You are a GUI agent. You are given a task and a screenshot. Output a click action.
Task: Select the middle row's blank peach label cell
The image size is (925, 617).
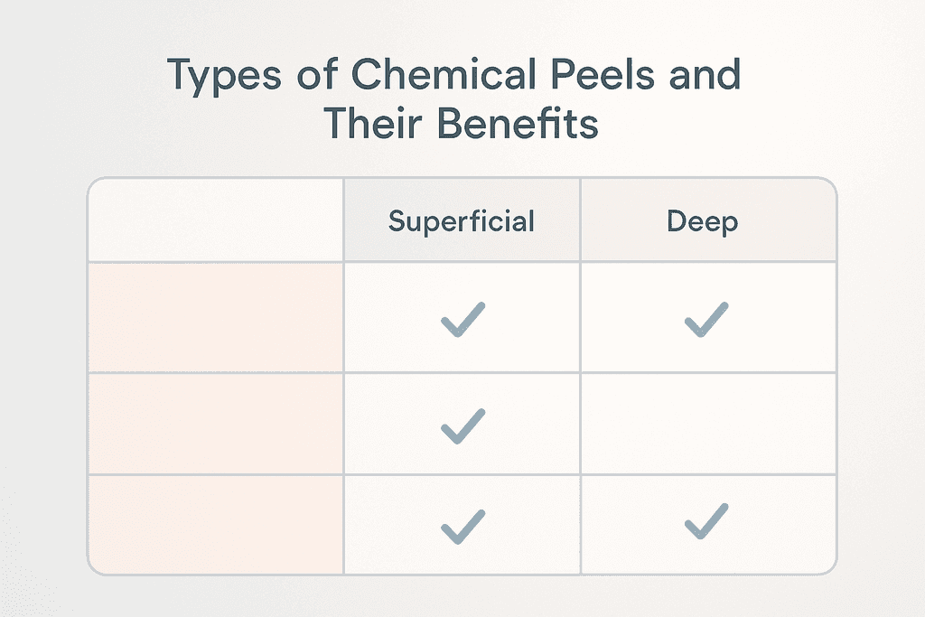pyautogui.click(x=216, y=423)
